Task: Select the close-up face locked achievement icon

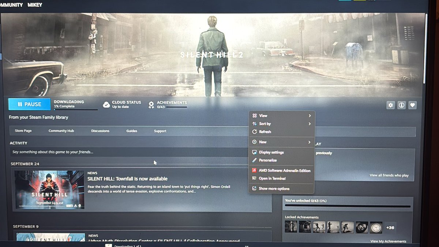Action: point(362,227)
